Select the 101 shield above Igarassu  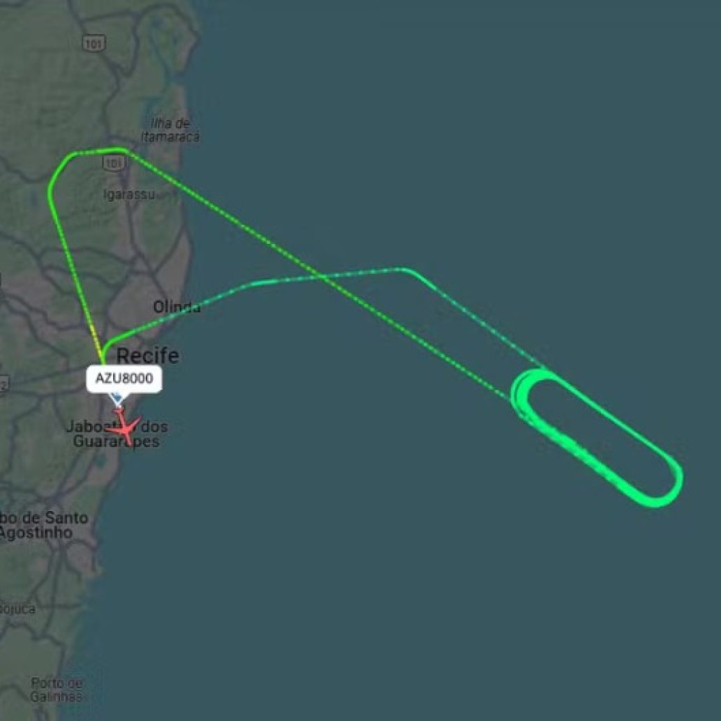(114, 163)
